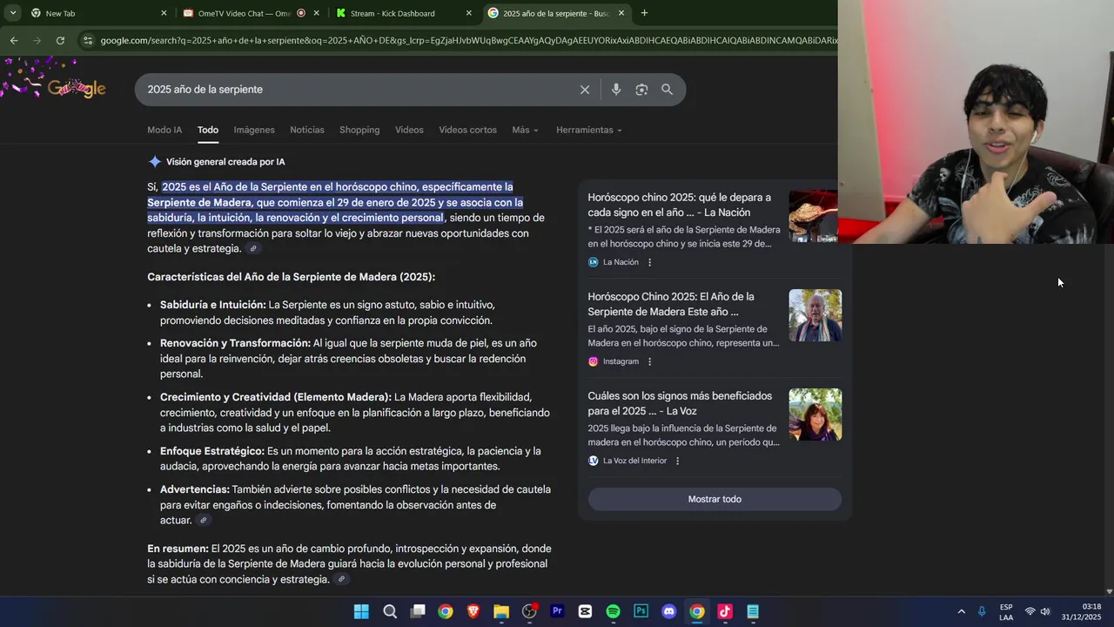The width and height of the screenshot is (1114, 627).
Task: Open Adobe Premiere Pro from the taskbar
Action: point(557,611)
